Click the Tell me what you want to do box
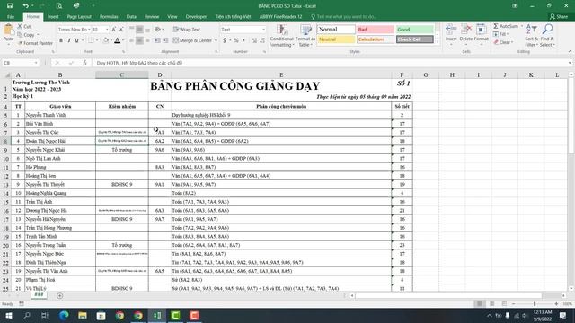 pos(343,17)
